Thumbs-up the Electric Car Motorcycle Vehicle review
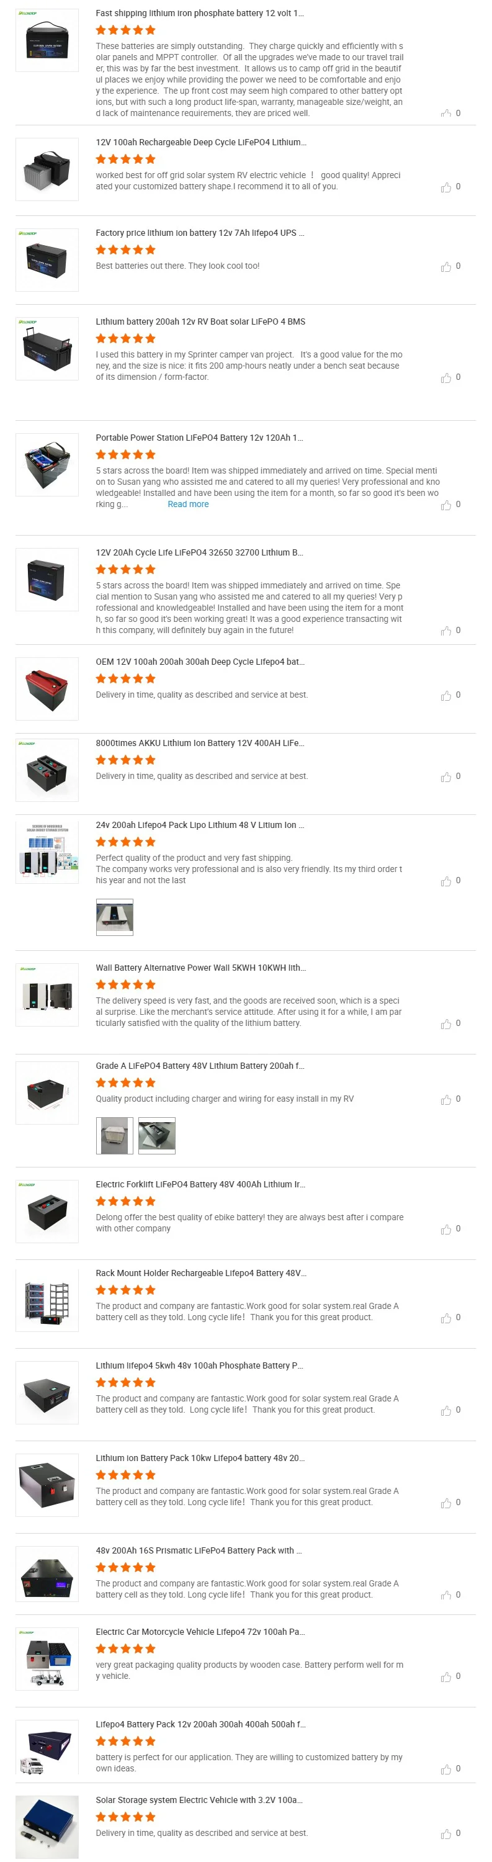This screenshot has height=1862, width=492. click(445, 1677)
